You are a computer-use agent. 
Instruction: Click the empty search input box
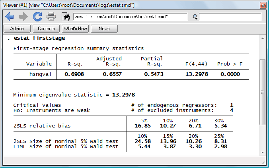pos(230,17)
